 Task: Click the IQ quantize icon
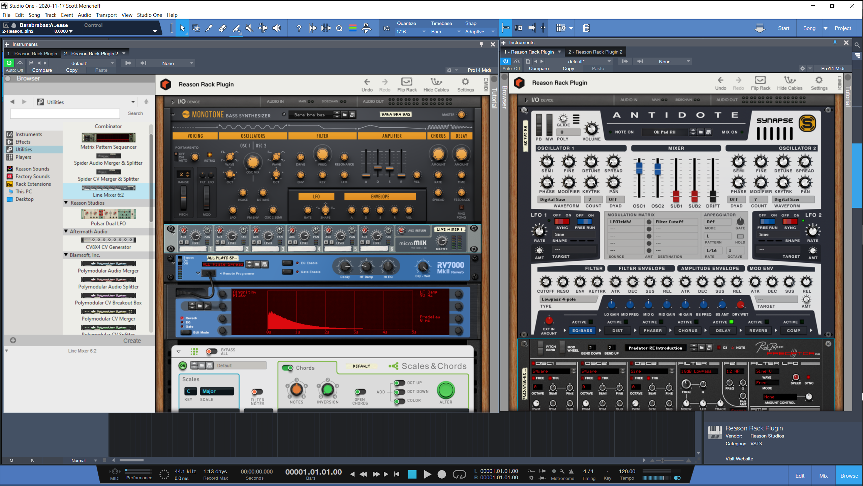click(387, 28)
